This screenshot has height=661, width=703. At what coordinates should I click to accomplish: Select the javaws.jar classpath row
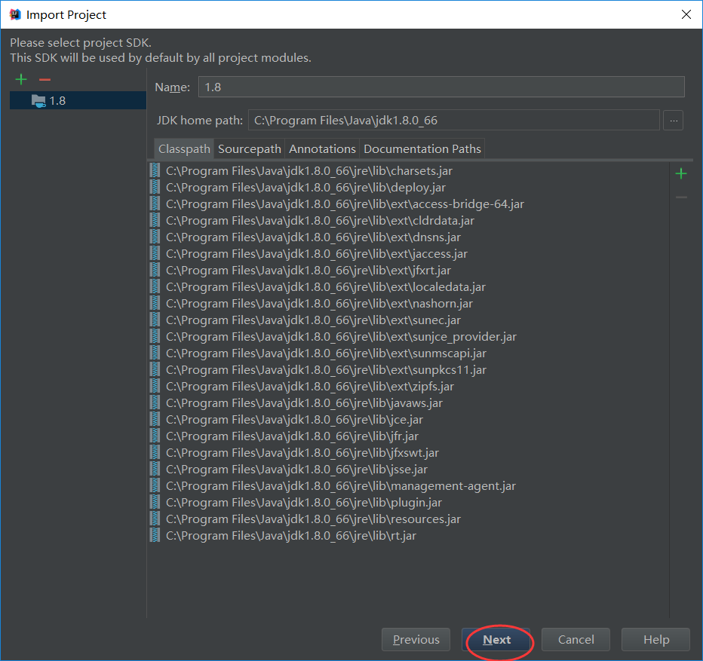click(409, 403)
